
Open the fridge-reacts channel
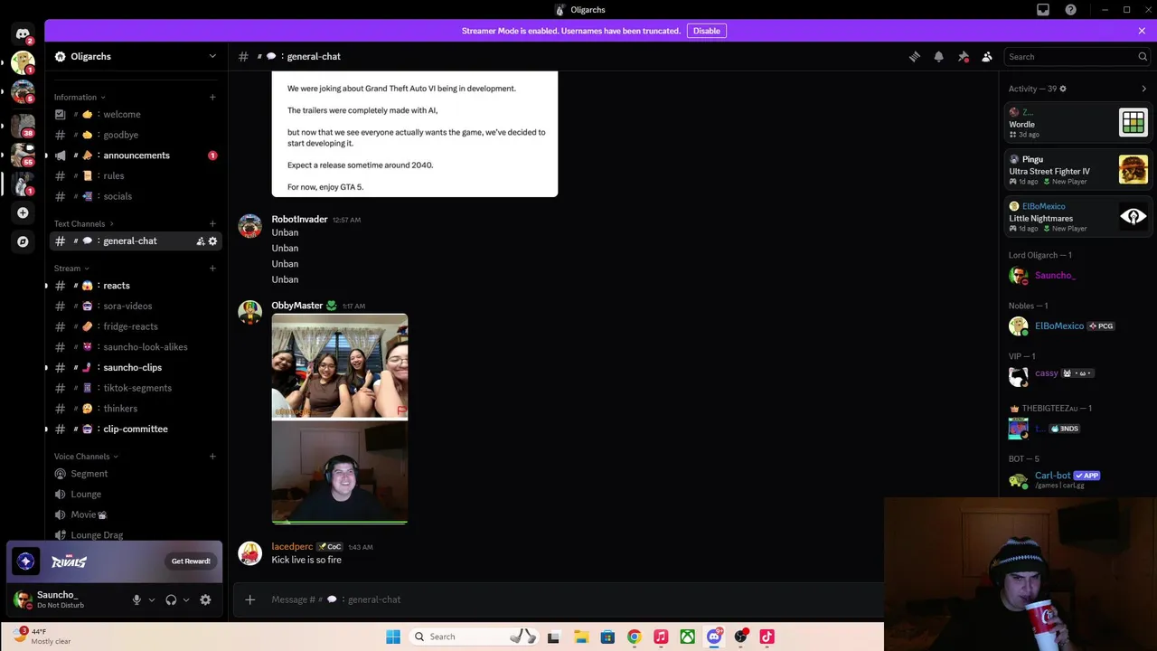(136, 326)
